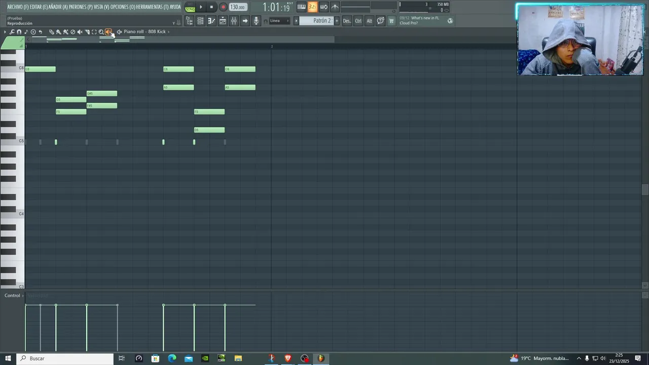This screenshot has width=649, height=365.
Task: Open the Playlist view icon
Action: [x=223, y=21]
